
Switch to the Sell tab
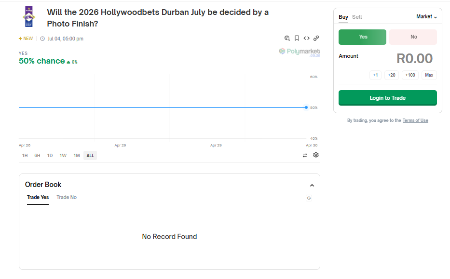coord(357,17)
